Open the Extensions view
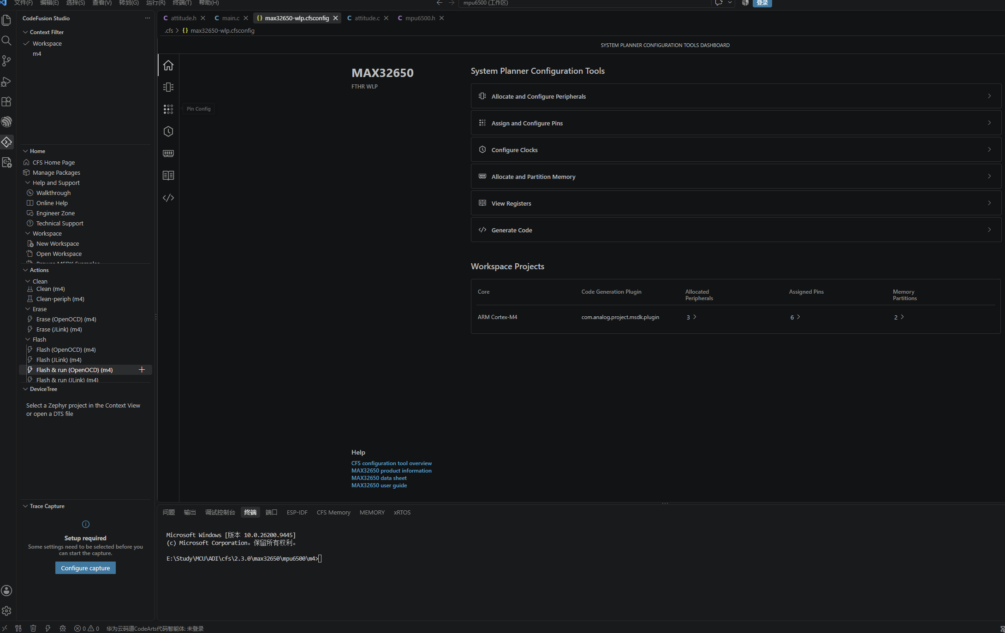Screen dimensions: 1005x633 point(6,101)
